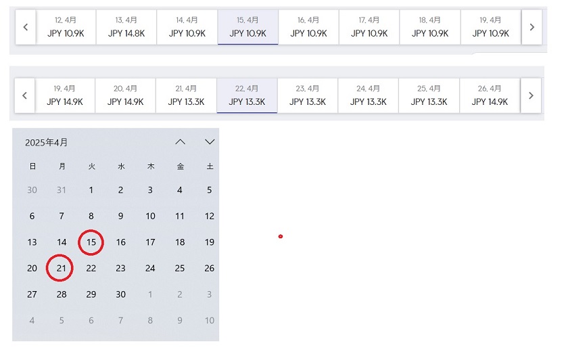
Task: Choose the 26. 4月 JPY 14.9K fare tab
Action: point(490,95)
